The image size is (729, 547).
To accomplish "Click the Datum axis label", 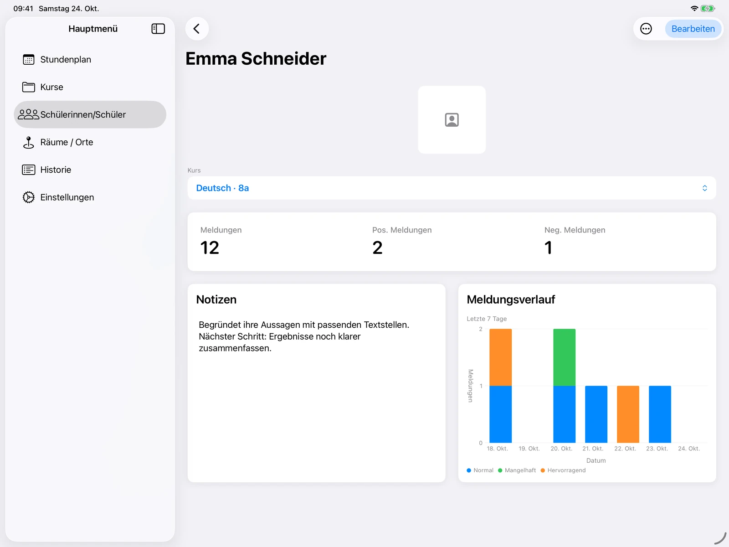I will coord(596,460).
